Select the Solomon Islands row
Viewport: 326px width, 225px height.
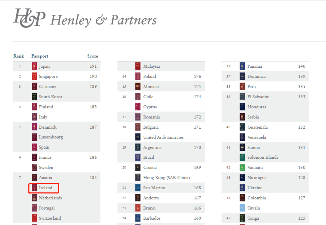point(265,157)
